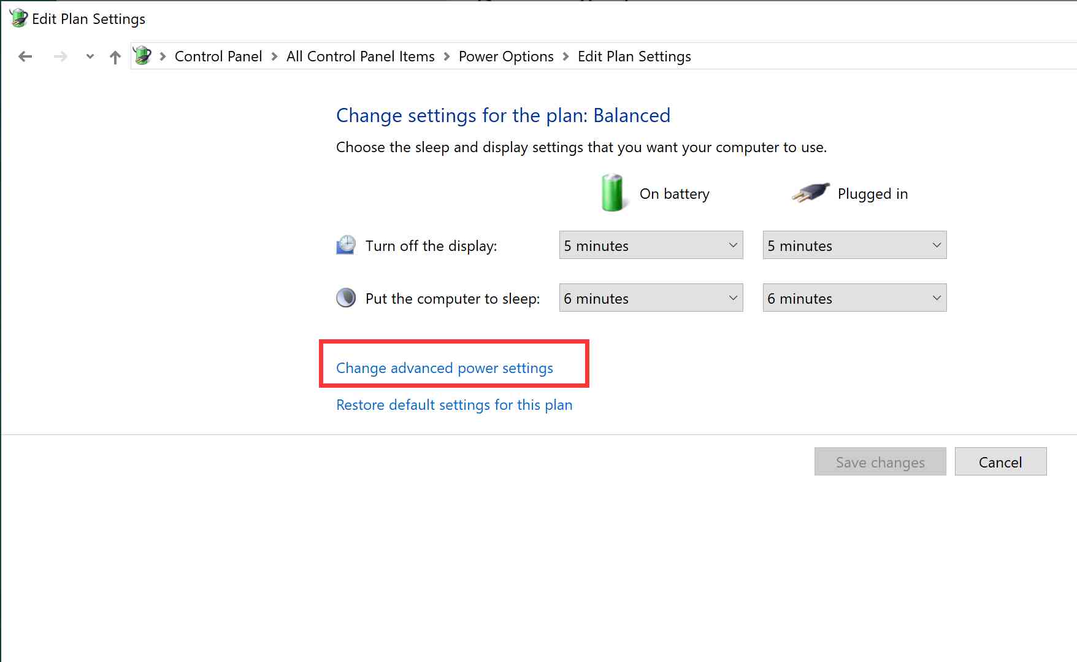Image resolution: width=1077 pixels, height=662 pixels.
Task: Click 'Put the computer to sleep:' label
Action: 453,299
